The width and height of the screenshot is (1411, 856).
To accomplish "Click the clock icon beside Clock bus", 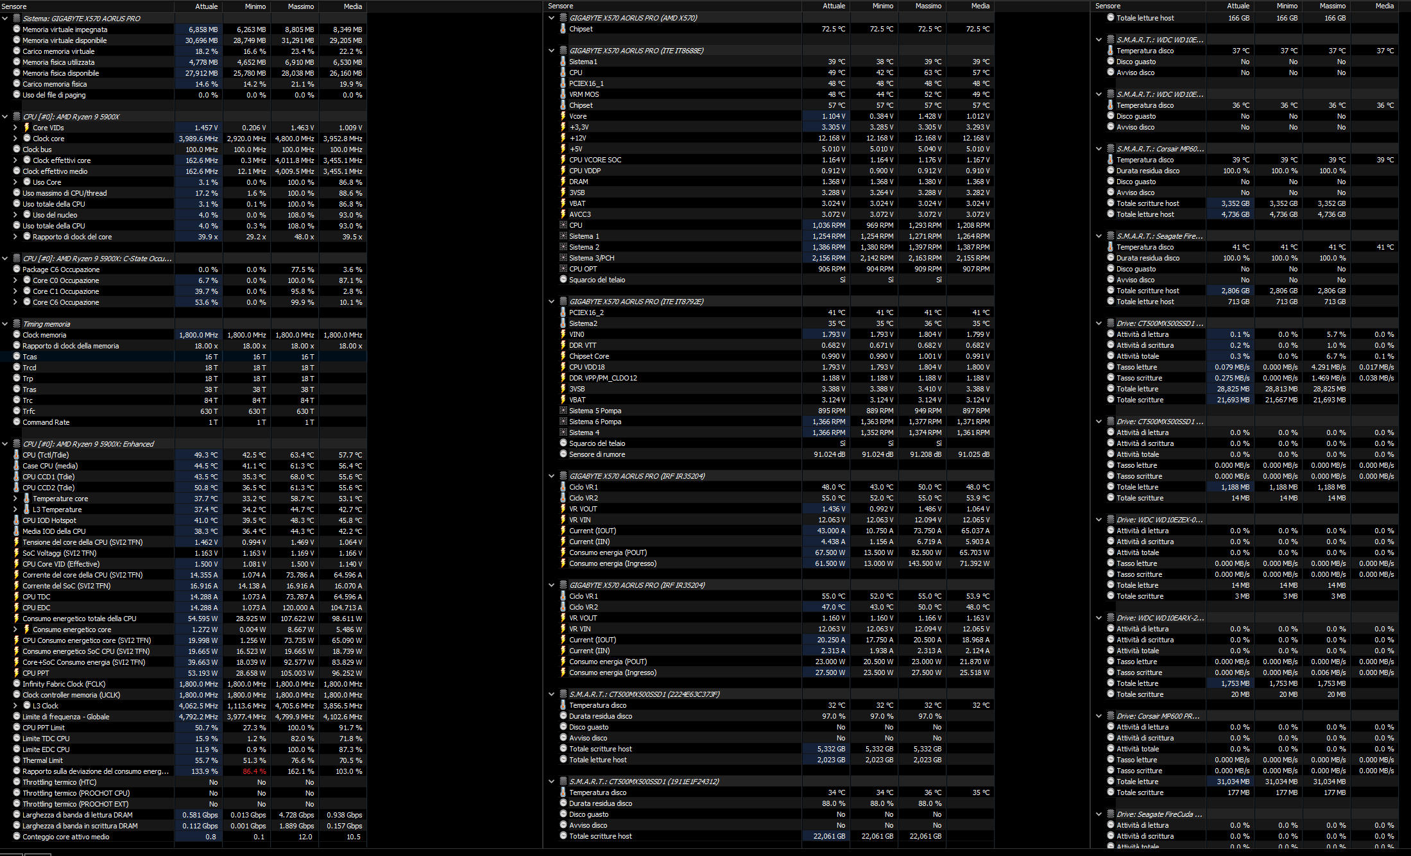I will 17,150.
